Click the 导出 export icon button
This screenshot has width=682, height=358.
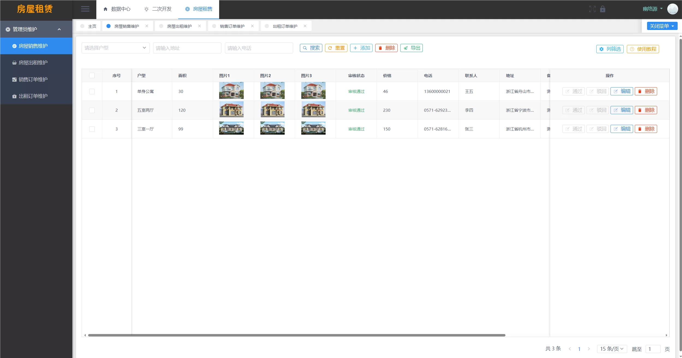tap(411, 48)
